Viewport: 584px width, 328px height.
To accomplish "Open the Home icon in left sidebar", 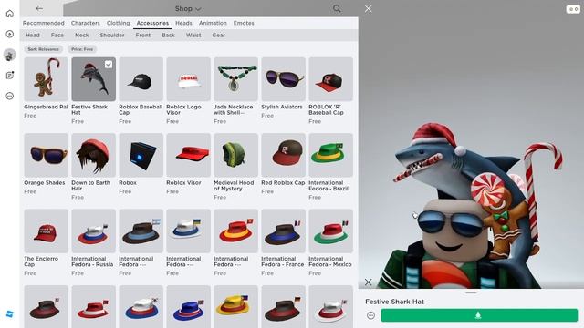I will [x=10, y=14].
